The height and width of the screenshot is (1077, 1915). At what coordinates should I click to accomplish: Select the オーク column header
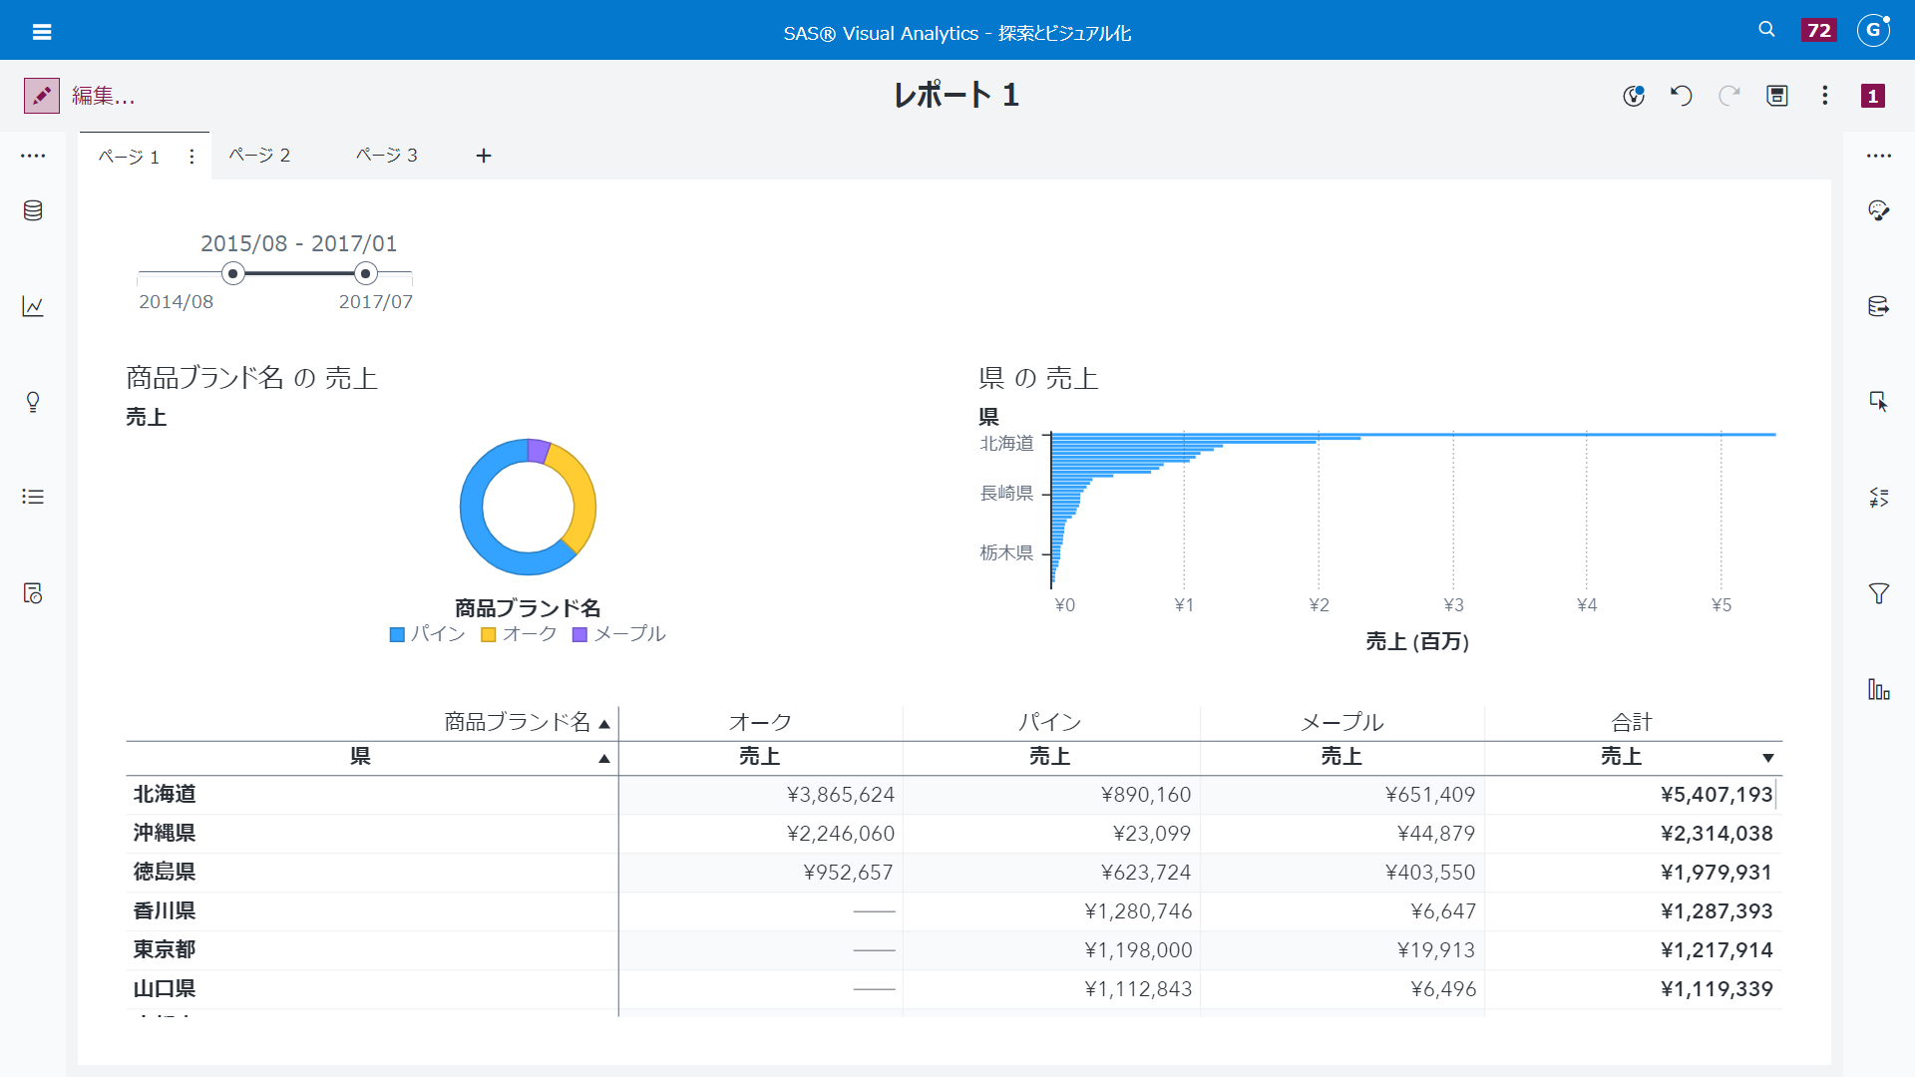tap(760, 722)
